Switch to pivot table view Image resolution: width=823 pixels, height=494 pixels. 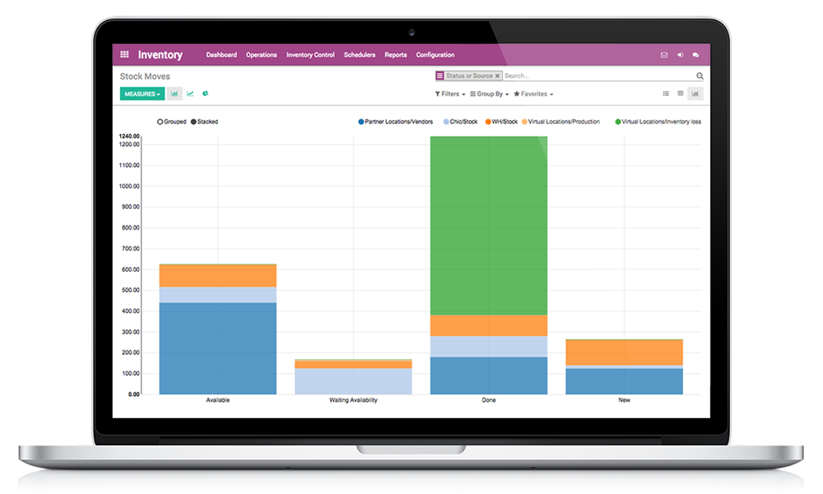(x=681, y=93)
